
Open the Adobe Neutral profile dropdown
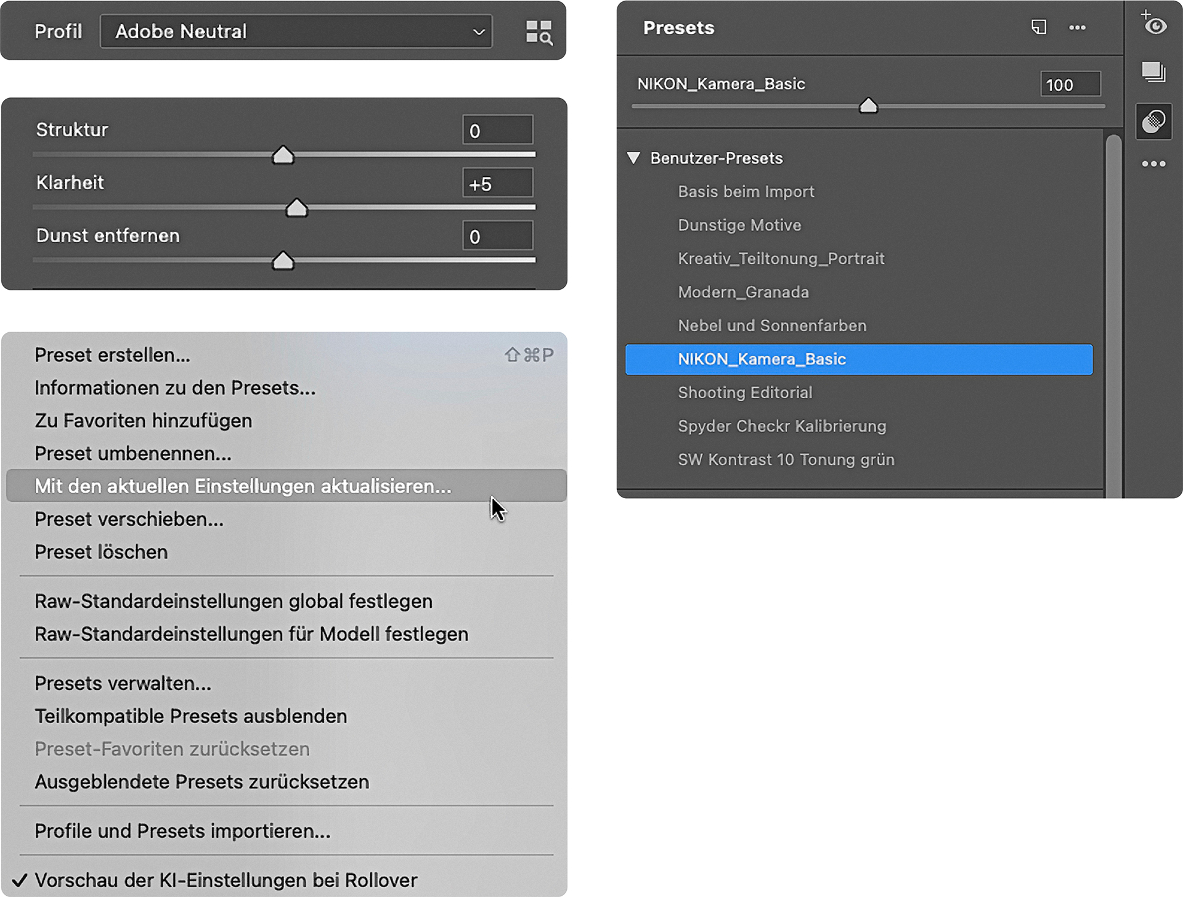click(x=296, y=31)
